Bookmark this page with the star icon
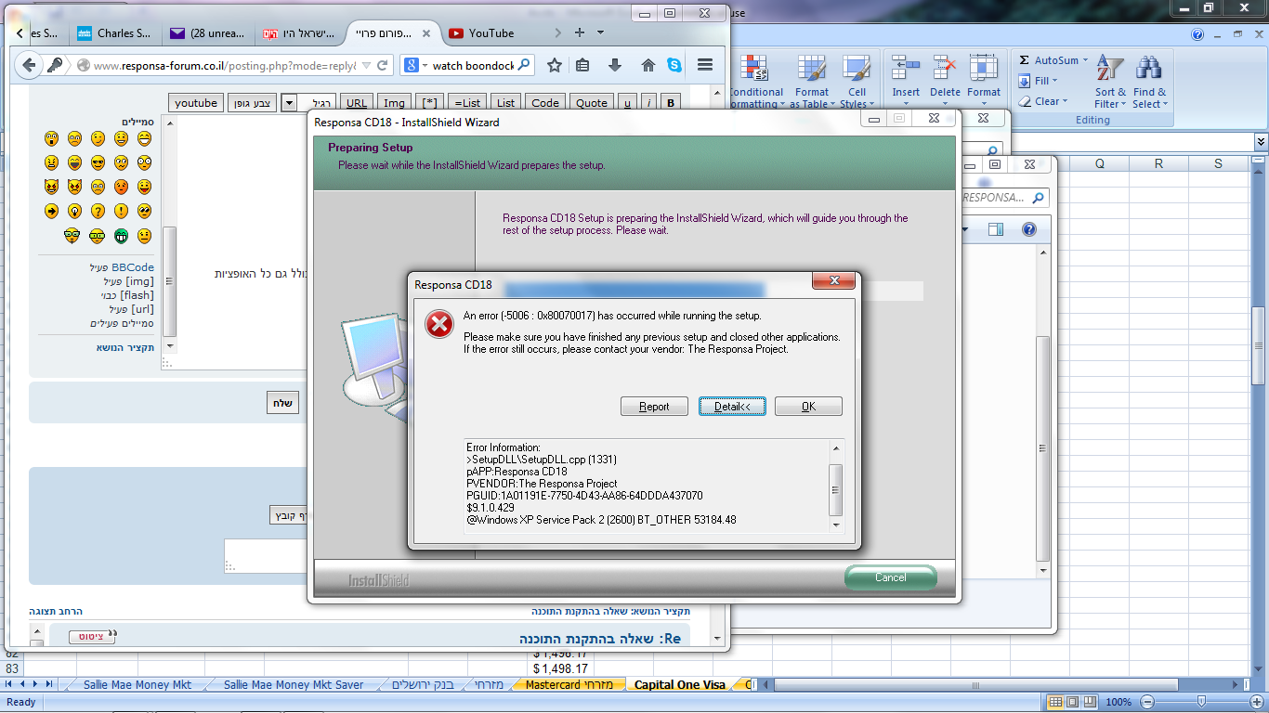Screen dimensions: 1269x713 555,65
